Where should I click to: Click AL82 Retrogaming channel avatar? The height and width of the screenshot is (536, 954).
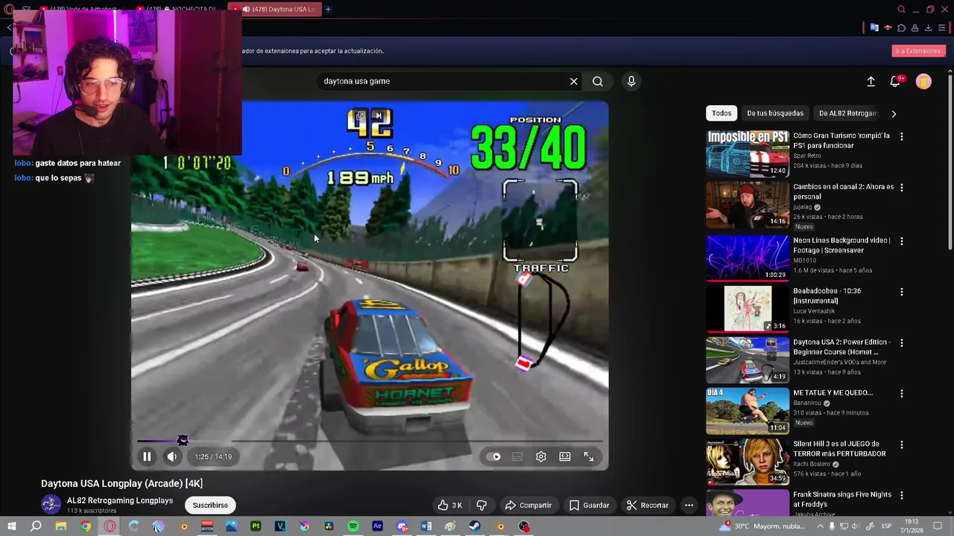51,505
